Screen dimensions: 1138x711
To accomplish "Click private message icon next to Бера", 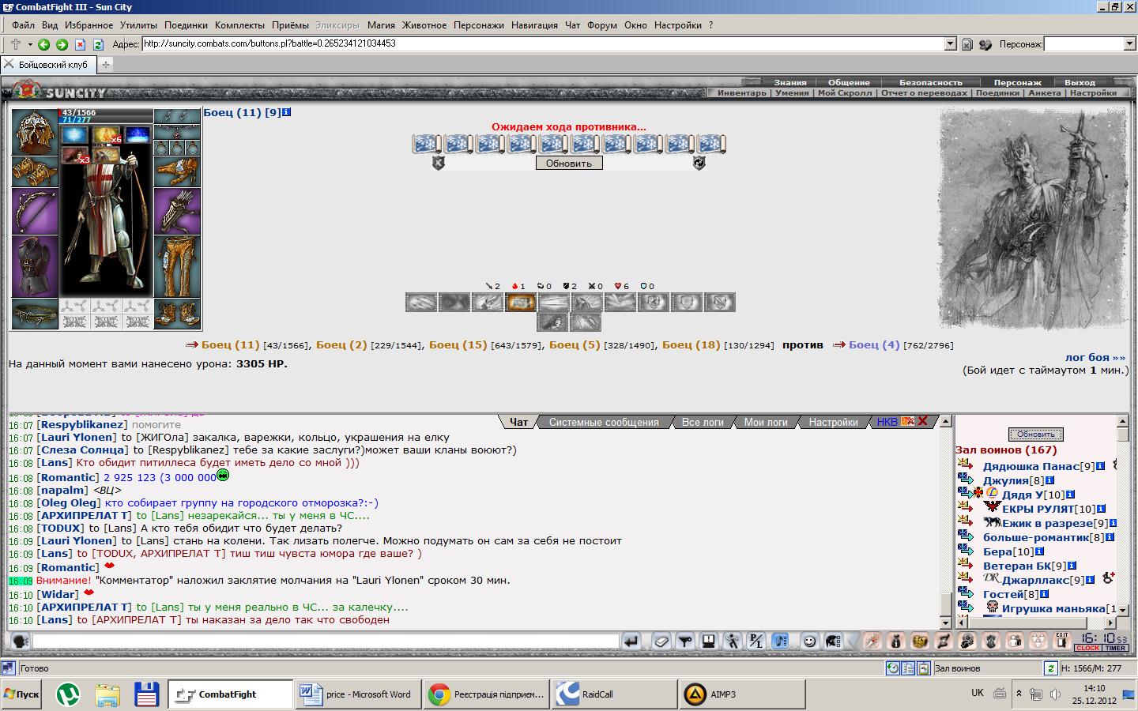I will tap(965, 551).
